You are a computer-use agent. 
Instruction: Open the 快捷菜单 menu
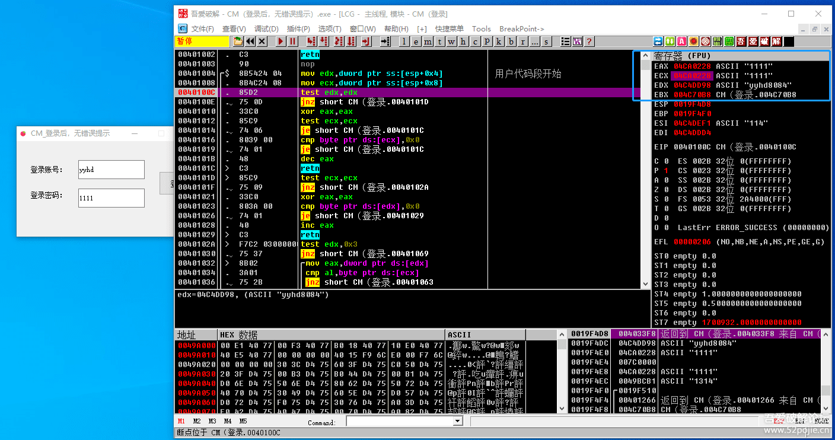pos(449,28)
